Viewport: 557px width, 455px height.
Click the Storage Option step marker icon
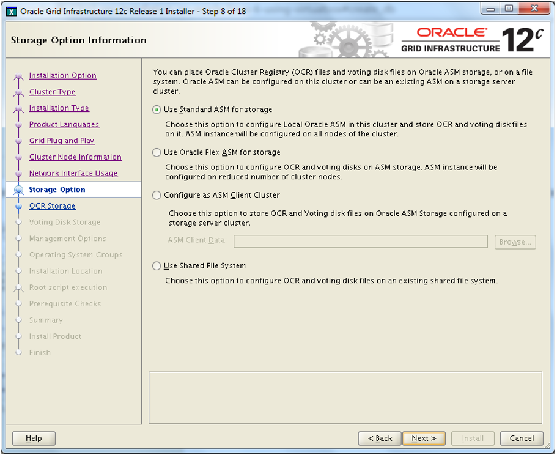click(x=18, y=190)
